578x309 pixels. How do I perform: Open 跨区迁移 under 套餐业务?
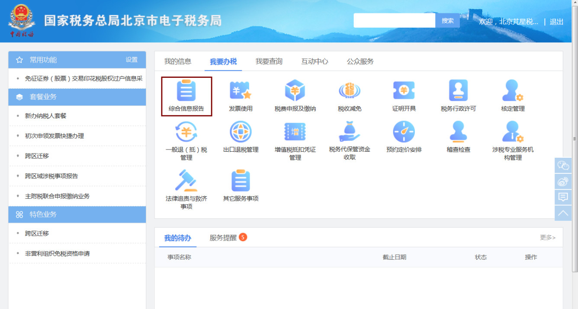pyautogui.click(x=37, y=156)
